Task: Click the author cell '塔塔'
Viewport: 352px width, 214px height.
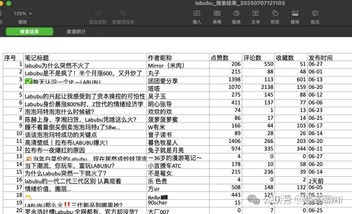Action: (178, 88)
